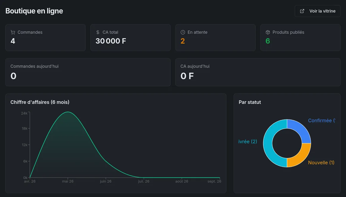Screen dimensions: 346x197
Task: Click the Boutique en ligne heading
Action: click(x=34, y=11)
